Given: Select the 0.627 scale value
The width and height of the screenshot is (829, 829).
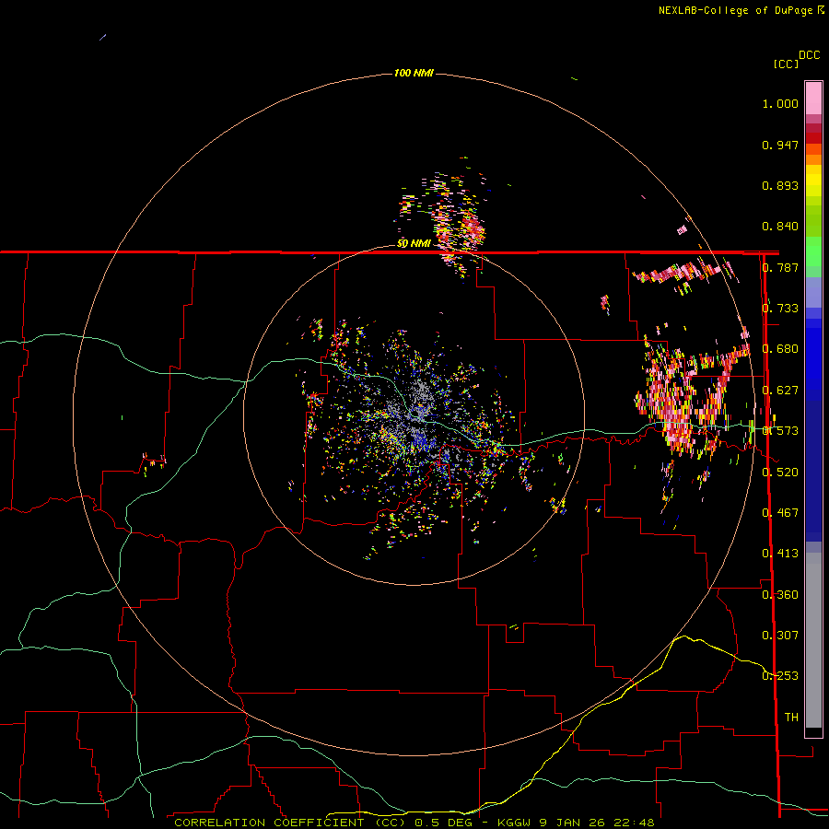Looking at the screenshot, I should tap(780, 391).
